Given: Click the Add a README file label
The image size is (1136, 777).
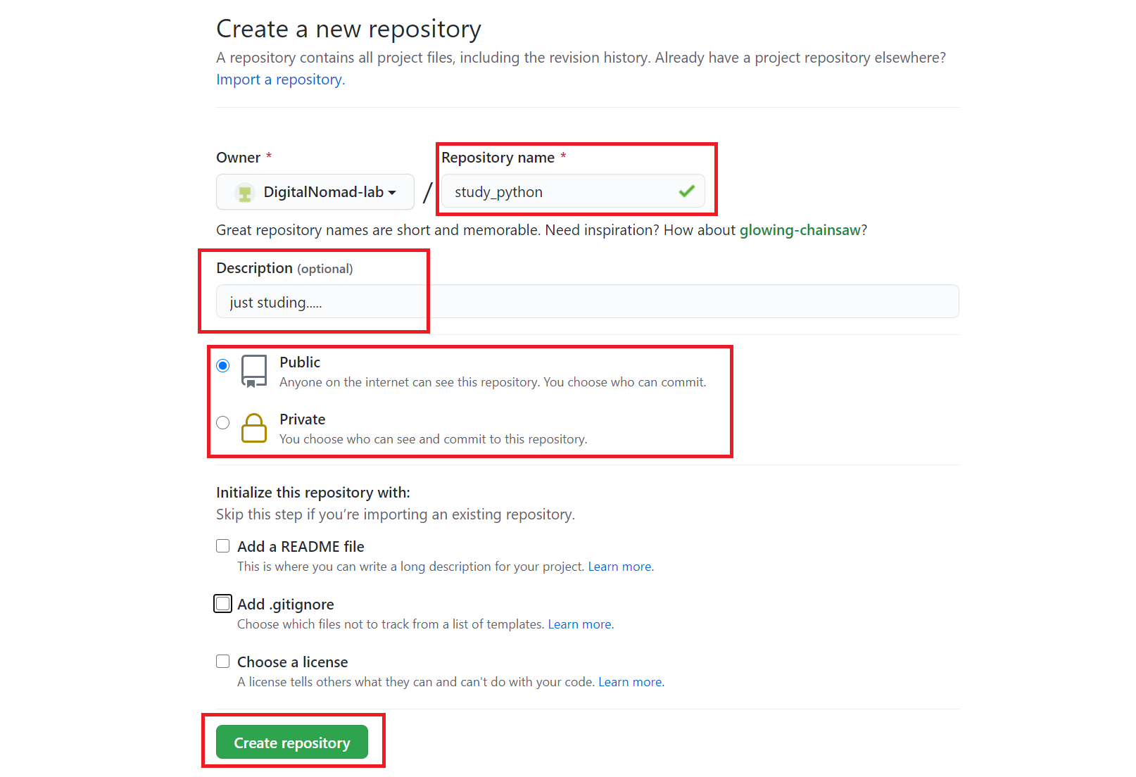Looking at the screenshot, I should pyautogui.click(x=301, y=547).
